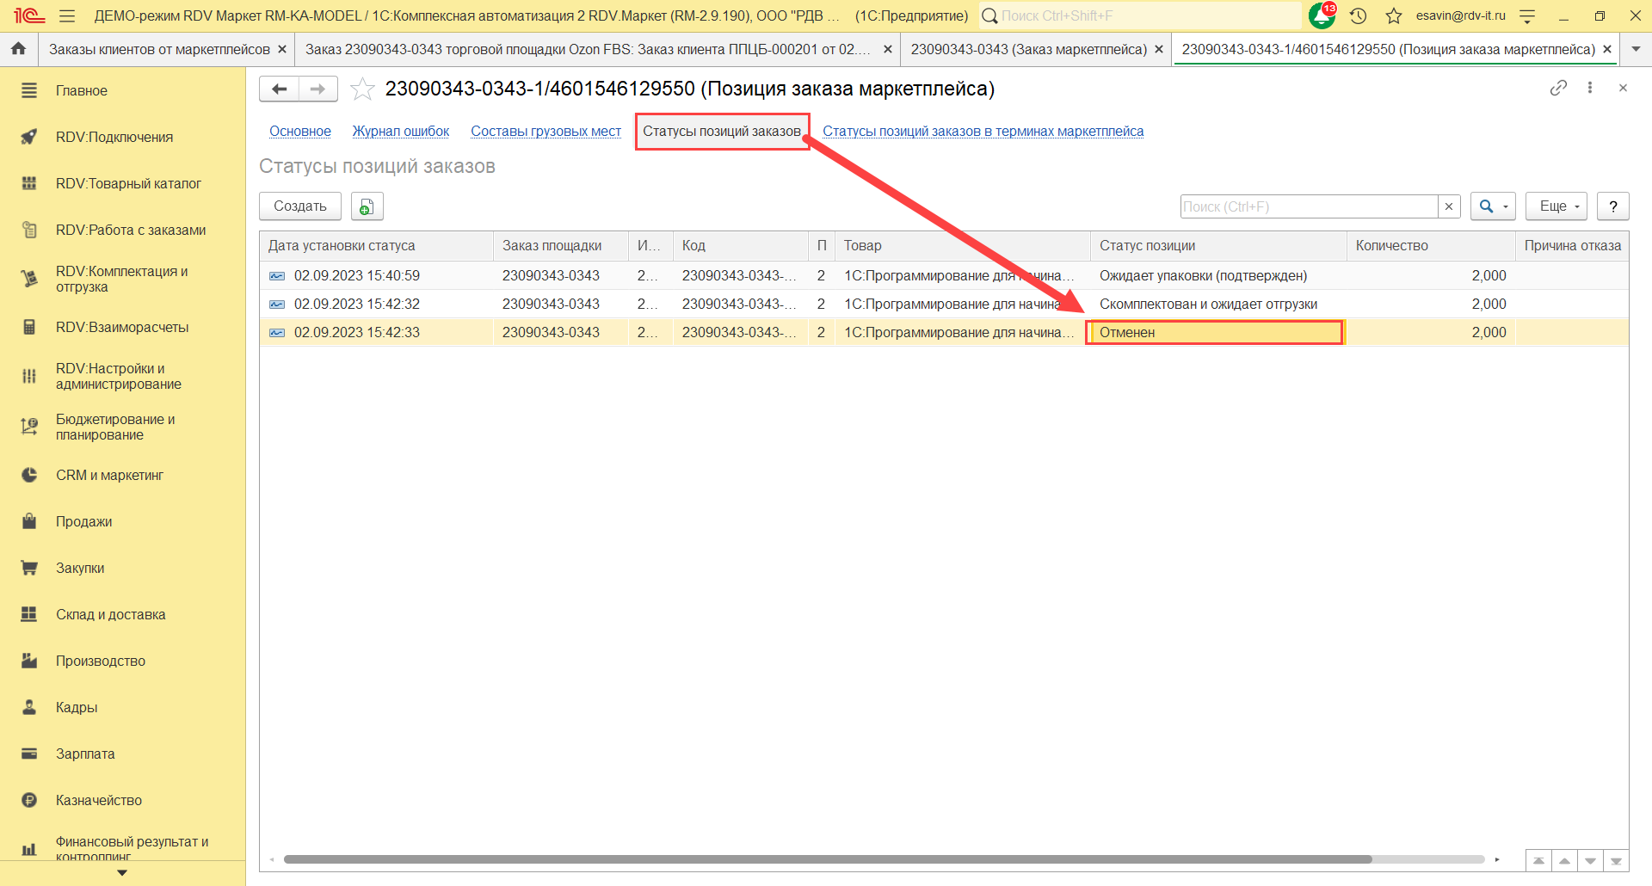Click RDV:Настройки и администрирование icon

(29, 376)
